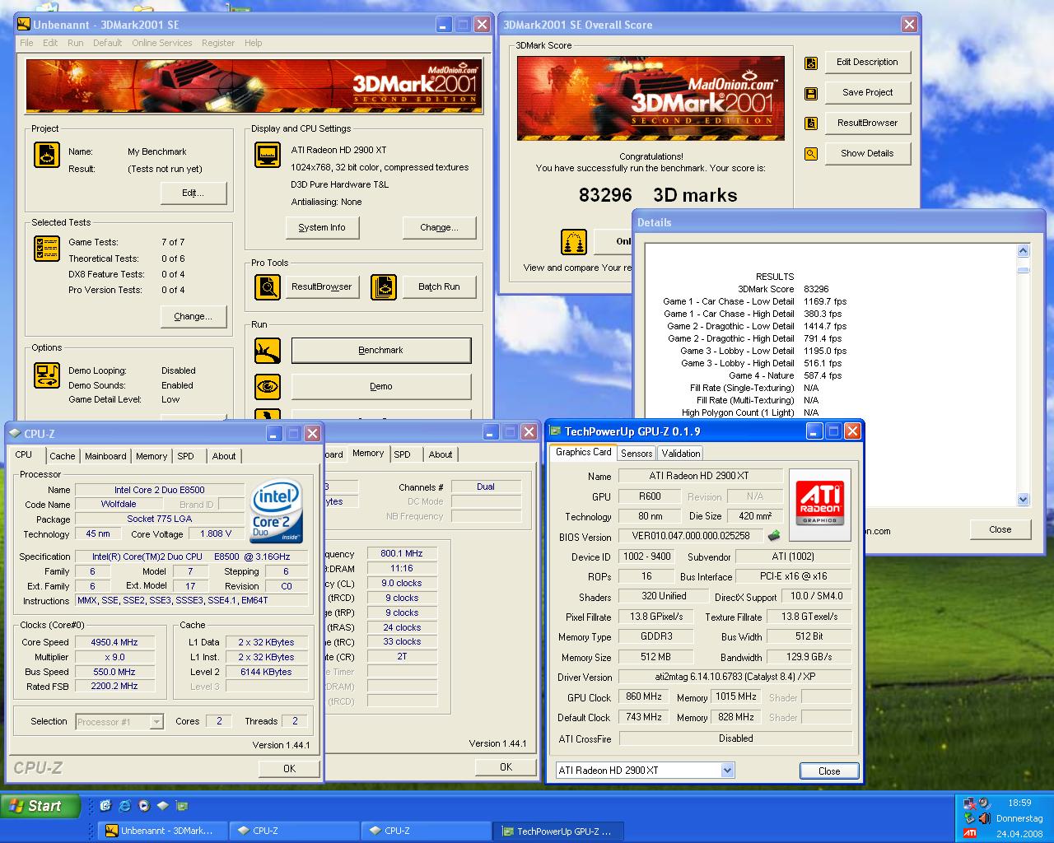Click the Save Project floppy disk icon
The image size is (1054, 843).
click(811, 93)
